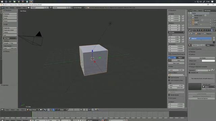Open File Explorer from the Windows taskbar
216x121 pixels.
pos(15,2)
